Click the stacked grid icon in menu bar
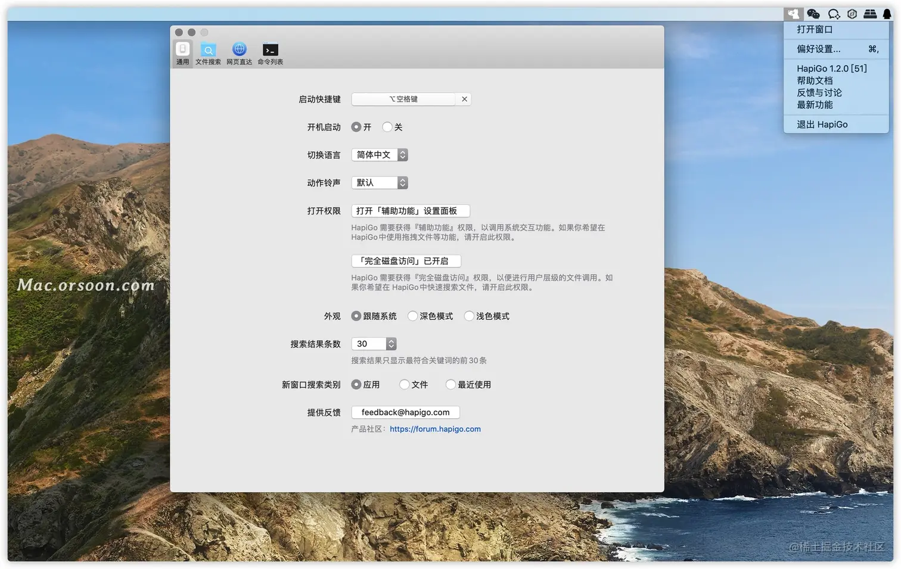The image size is (901, 569). click(x=870, y=14)
